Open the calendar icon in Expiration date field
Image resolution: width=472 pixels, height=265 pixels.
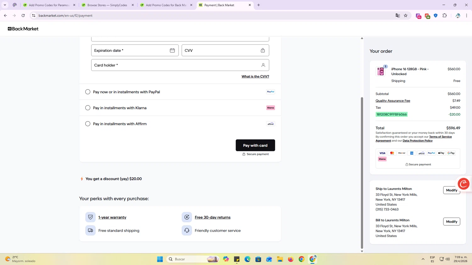point(172,50)
